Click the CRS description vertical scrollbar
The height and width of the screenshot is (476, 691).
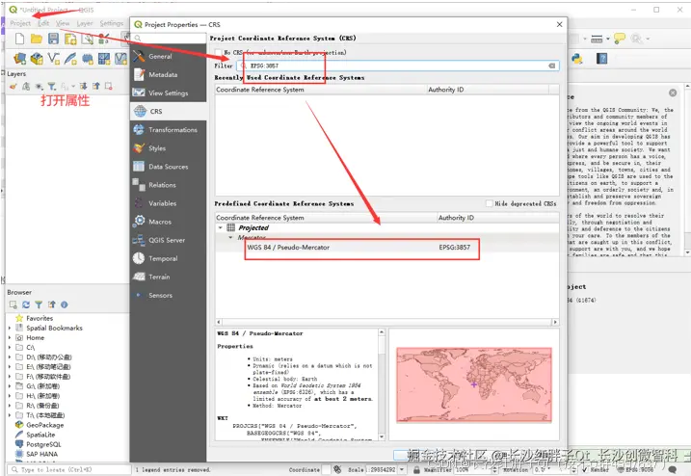(382, 384)
